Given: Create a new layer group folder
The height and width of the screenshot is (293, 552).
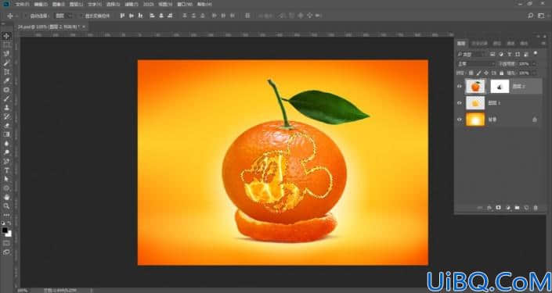Looking at the screenshot, I should [x=517, y=208].
